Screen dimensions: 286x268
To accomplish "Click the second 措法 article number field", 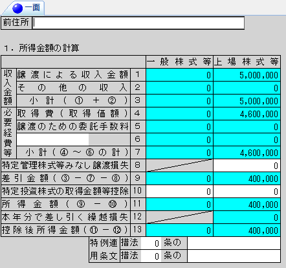I will point(151,256).
